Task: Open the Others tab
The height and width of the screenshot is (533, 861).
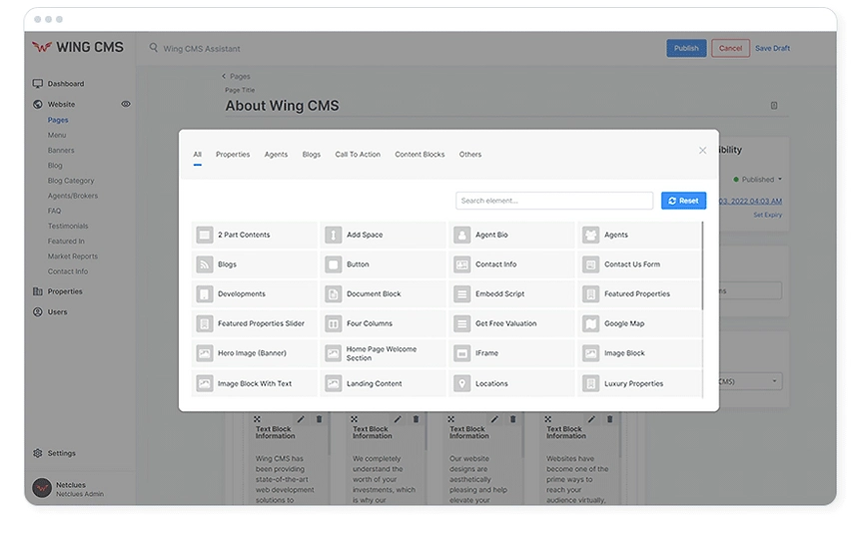Action: coord(470,155)
